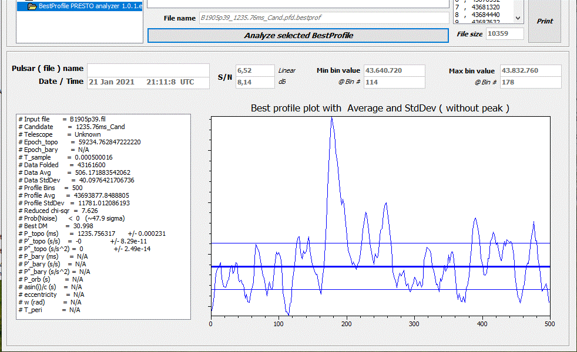Click x-axis label 400 on the plot
This screenshot has height=352, width=577.
pyautogui.click(x=482, y=324)
